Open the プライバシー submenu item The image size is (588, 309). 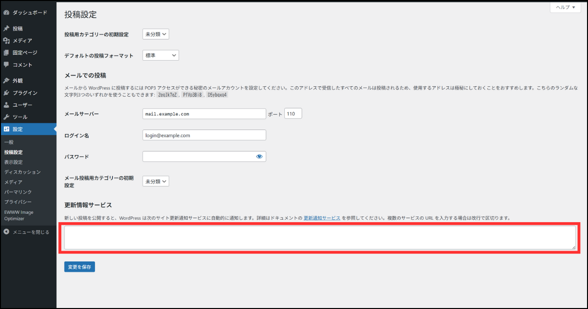(x=18, y=202)
